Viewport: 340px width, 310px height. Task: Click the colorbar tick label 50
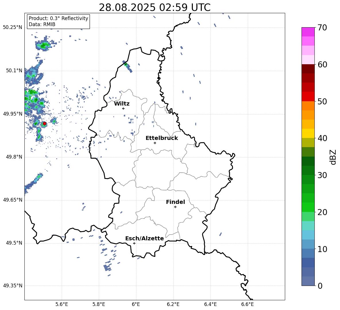[x=322, y=101]
